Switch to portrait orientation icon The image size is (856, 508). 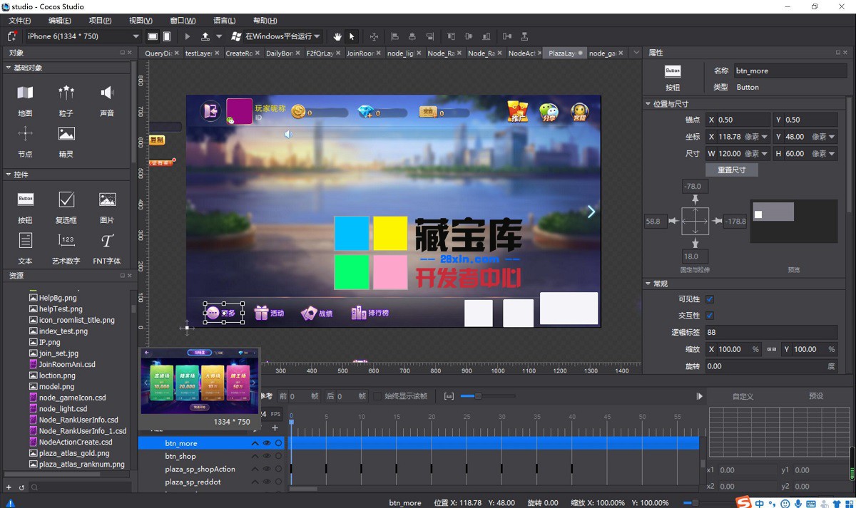pos(167,36)
